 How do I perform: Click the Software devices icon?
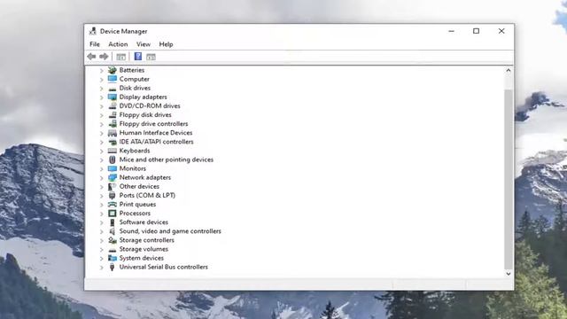coord(113,222)
